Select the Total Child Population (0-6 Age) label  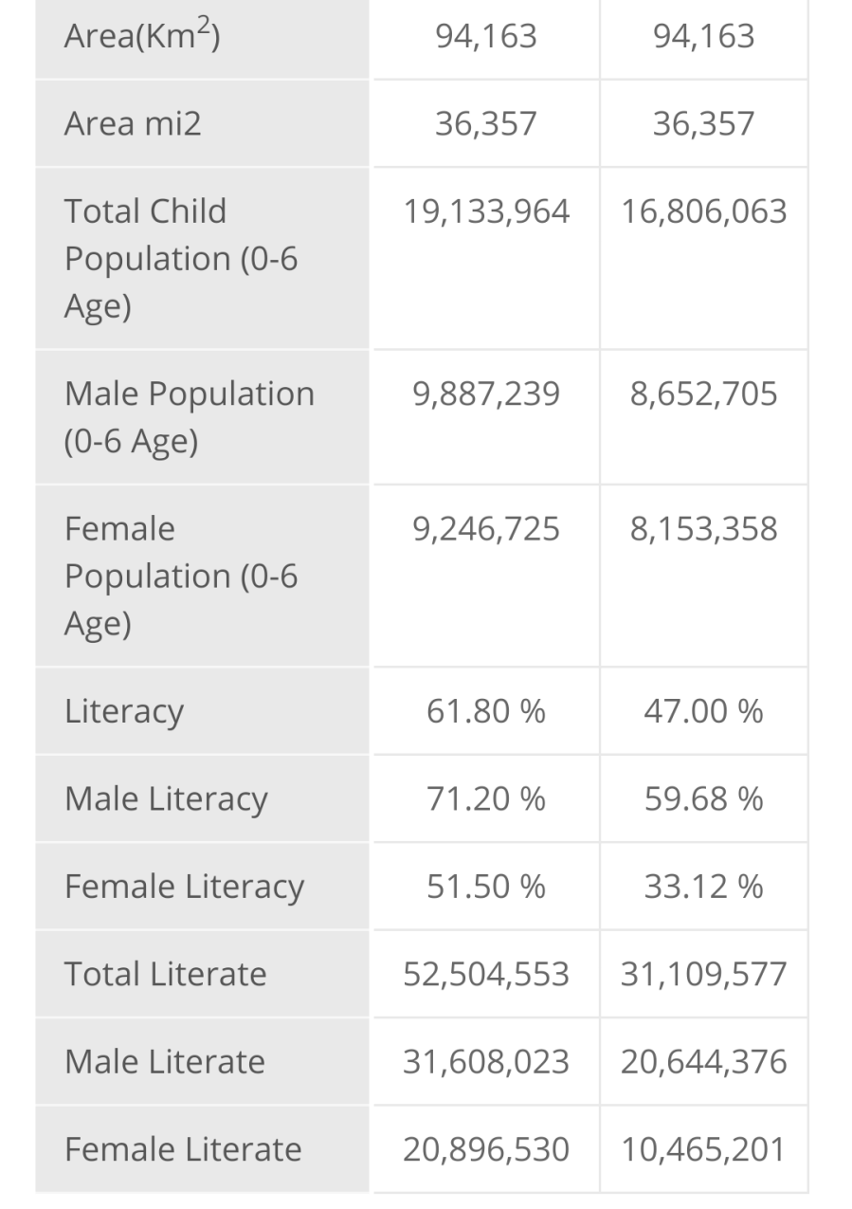click(x=180, y=258)
